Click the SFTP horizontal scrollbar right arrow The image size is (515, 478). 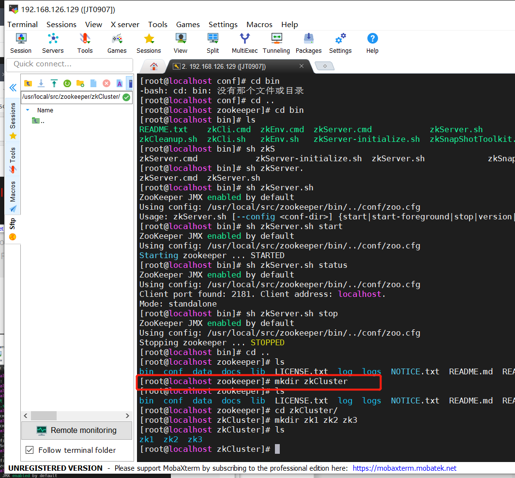click(x=127, y=416)
